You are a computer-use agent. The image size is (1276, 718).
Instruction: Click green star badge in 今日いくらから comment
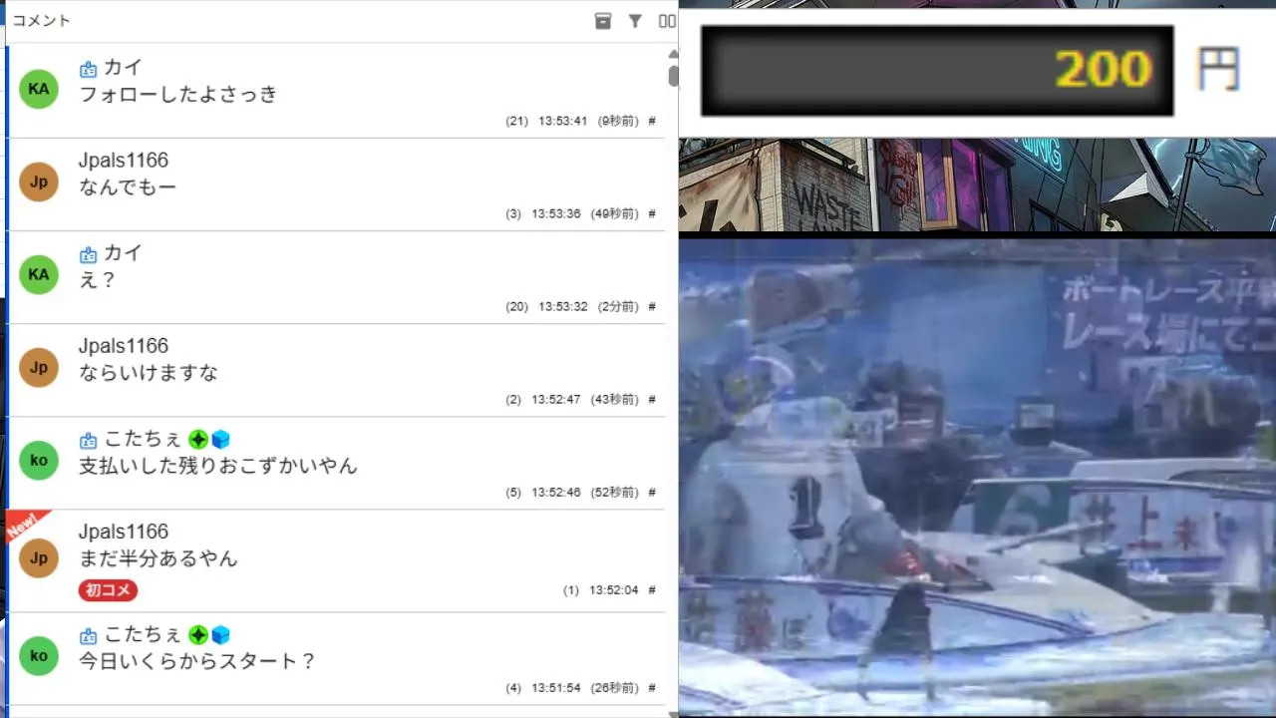click(198, 635)
